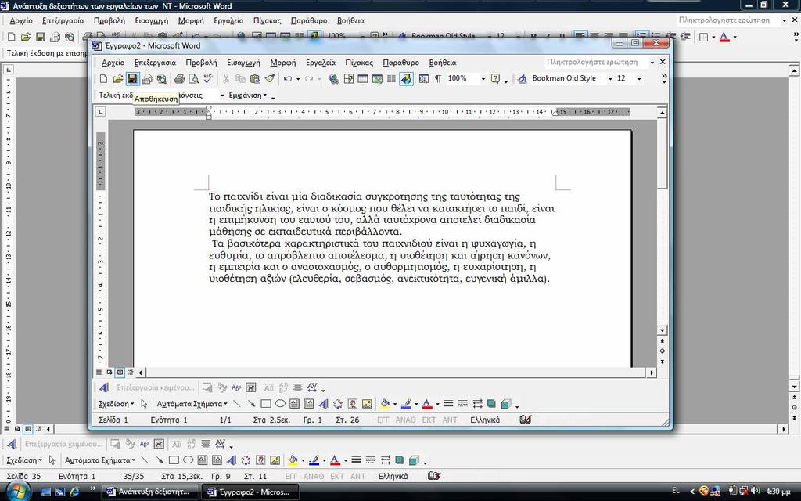Click Font Color red A in Έγγραφο2 drawing toolbar
The height and width of the screenshot is (501, 801).
pos(427,404)
